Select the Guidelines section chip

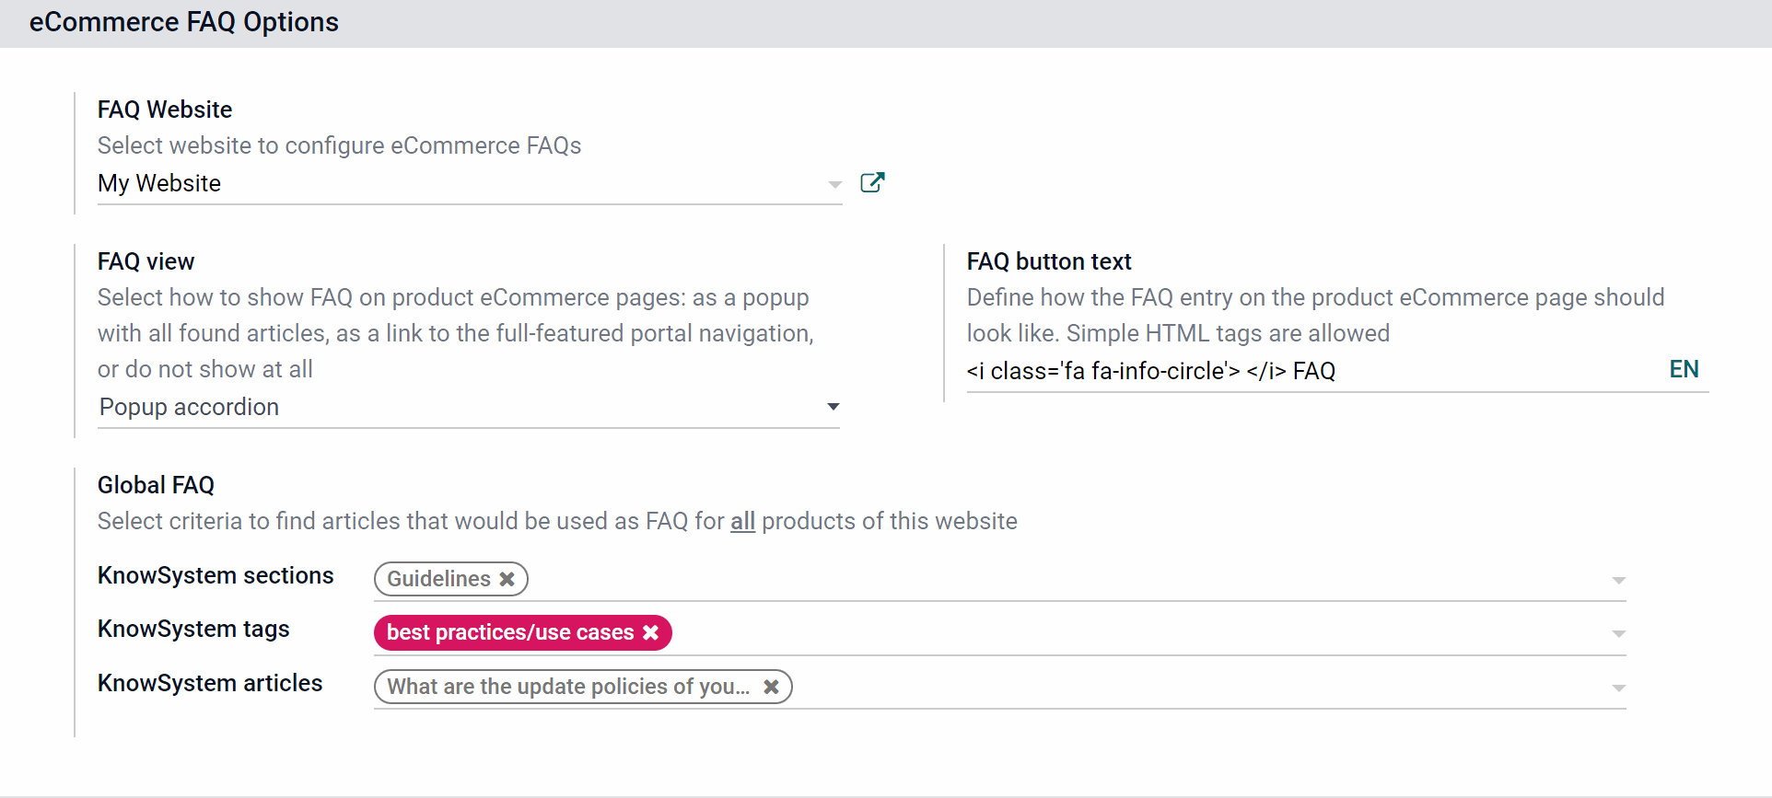click(x=439, y=579)
